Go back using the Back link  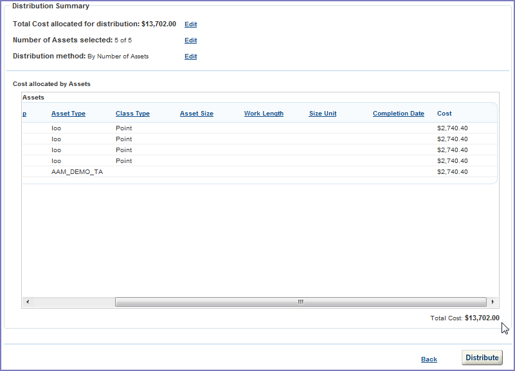point(429,359)
